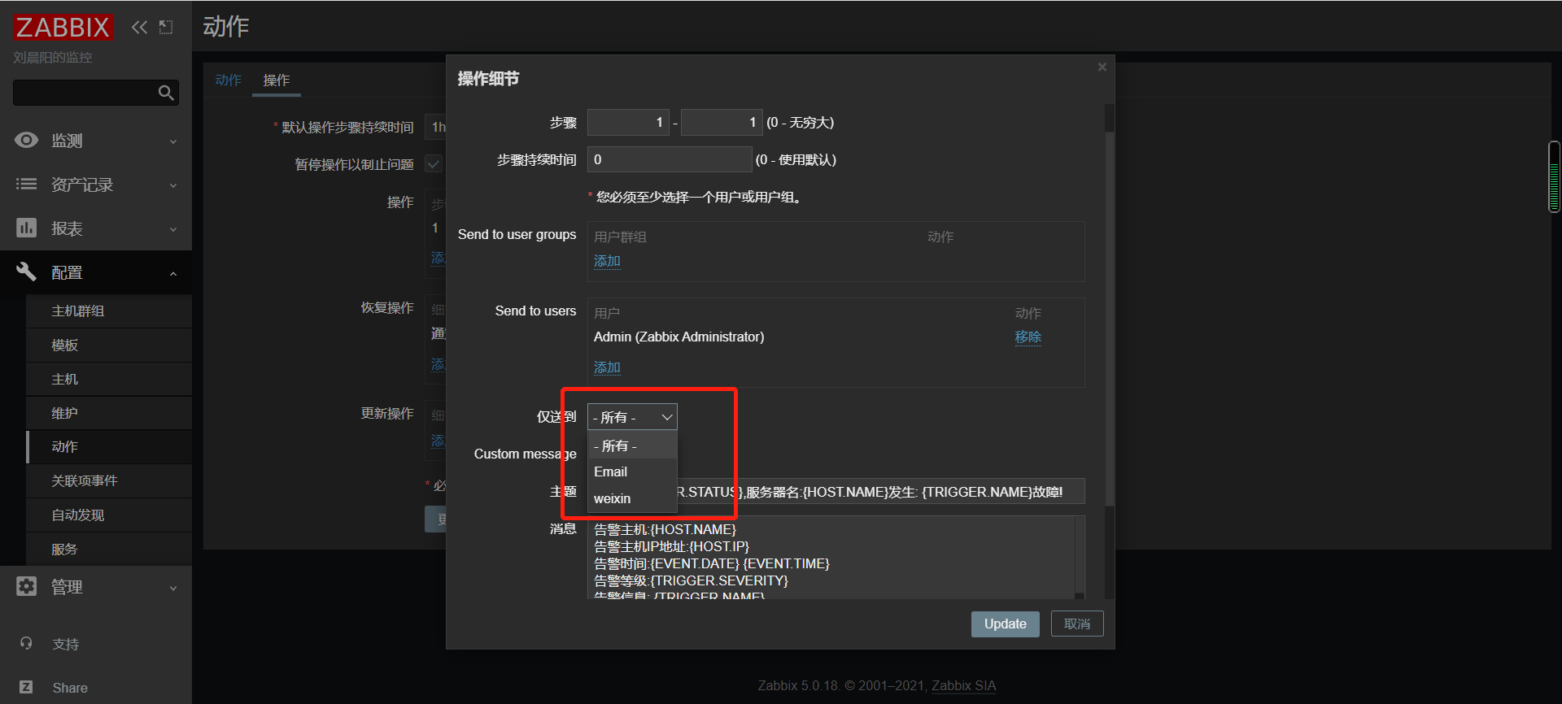Viewport: 1562px width, 704px height.
Task: Click the page's green scrollbar thumb
Action: (1554, 177)
